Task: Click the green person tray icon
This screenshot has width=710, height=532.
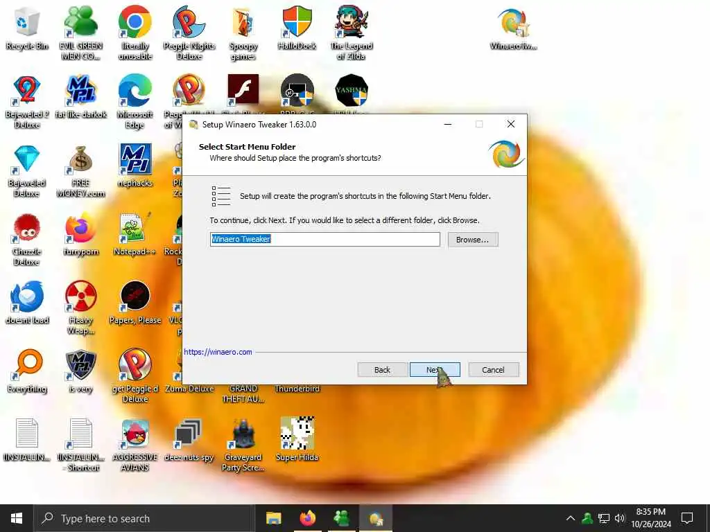Action: [x=587, y=518]
